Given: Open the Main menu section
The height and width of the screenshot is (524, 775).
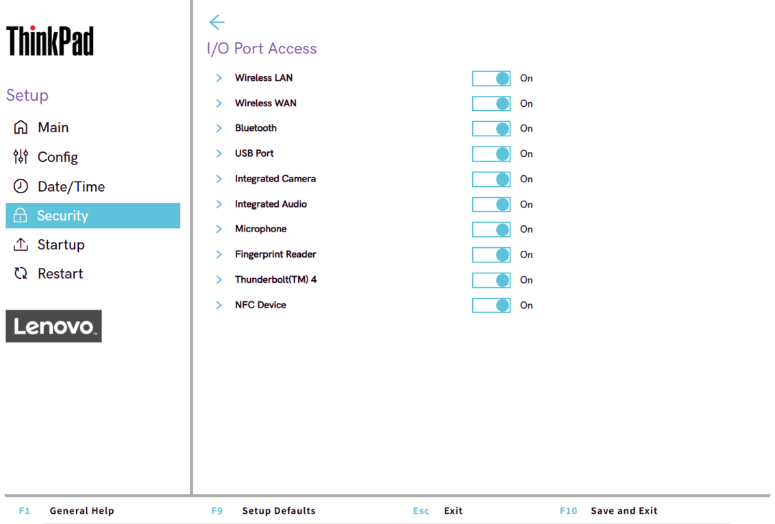Looking at the screenshot, I should click(53, 127).
